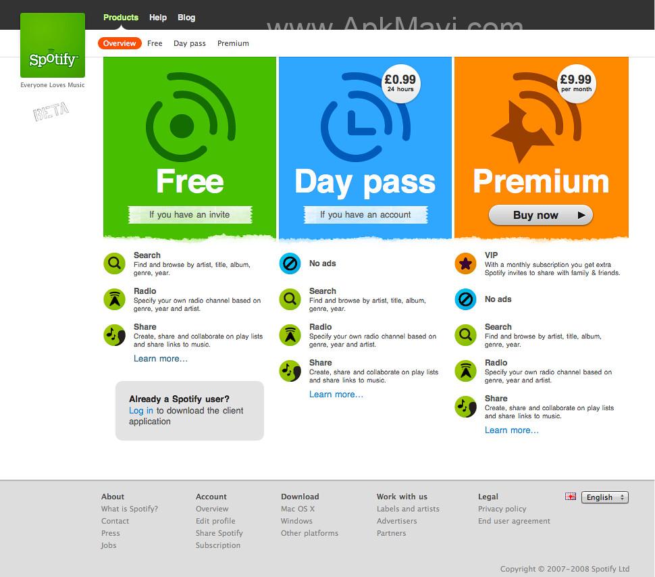655x577 pixels.
Task: Select the Share icon under Day pass
Action: [290, 371]
